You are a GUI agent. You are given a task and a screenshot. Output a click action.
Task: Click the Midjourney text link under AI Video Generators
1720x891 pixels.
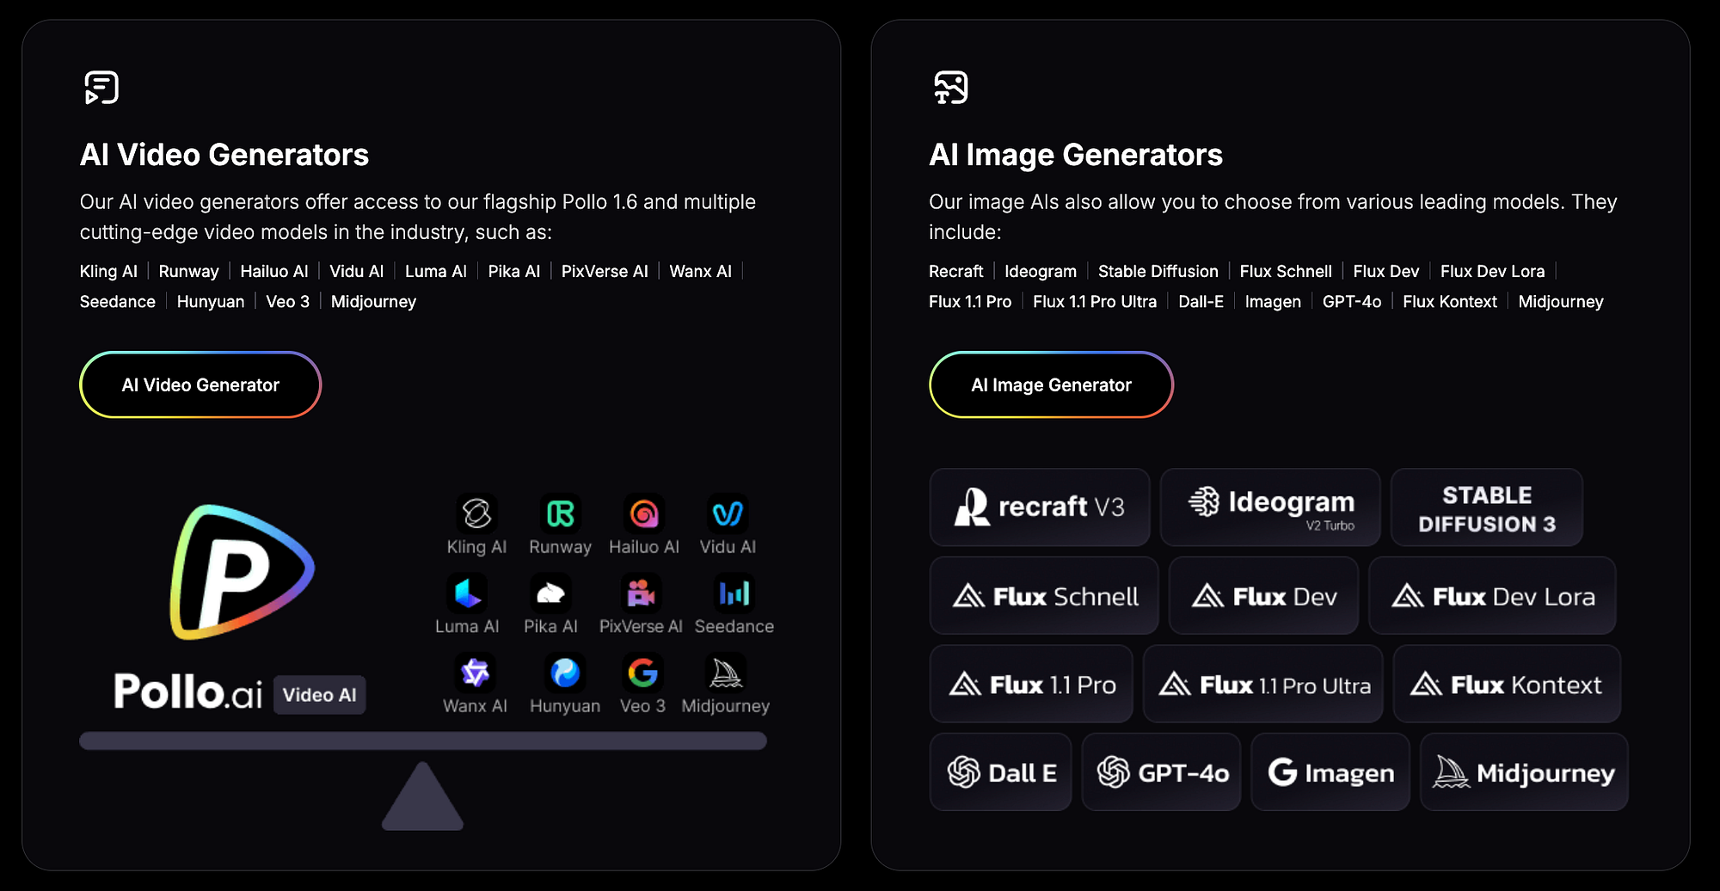coord(373,302)
